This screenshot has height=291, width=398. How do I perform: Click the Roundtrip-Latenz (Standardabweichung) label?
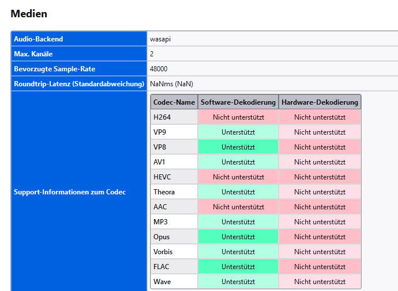coord(79,84)
